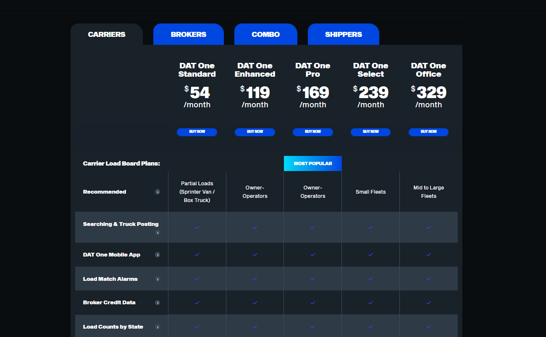
Task: Click the Standard checkmark for Load Match Alarms
Action: click(197, 278)
